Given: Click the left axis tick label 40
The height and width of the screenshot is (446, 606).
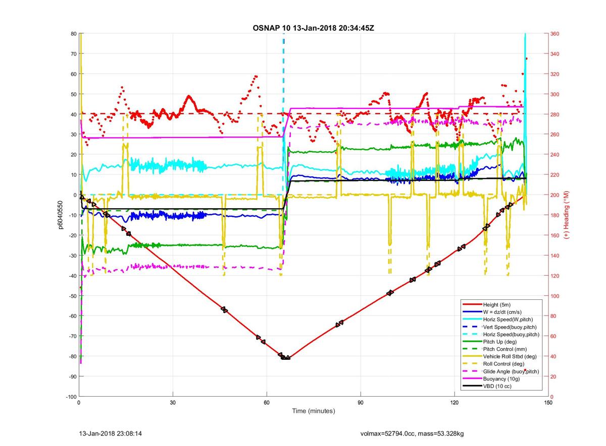Looking at the screenshot, I should coord(73,114).
